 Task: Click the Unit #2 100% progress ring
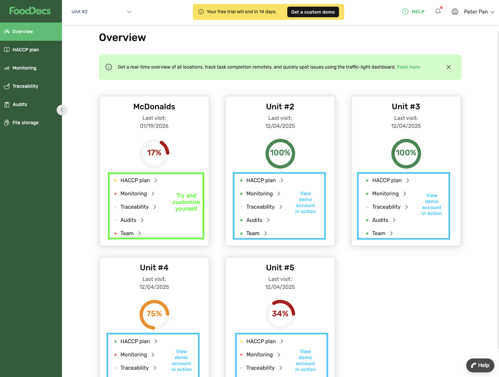280,153
